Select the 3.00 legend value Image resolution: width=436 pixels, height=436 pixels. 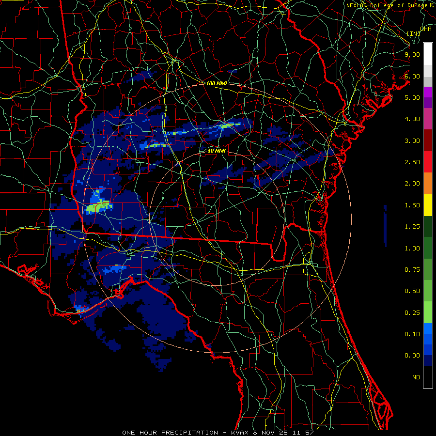pos(412,140)
